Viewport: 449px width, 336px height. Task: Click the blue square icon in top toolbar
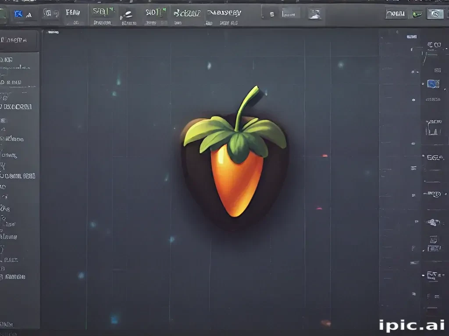[18, 14]
